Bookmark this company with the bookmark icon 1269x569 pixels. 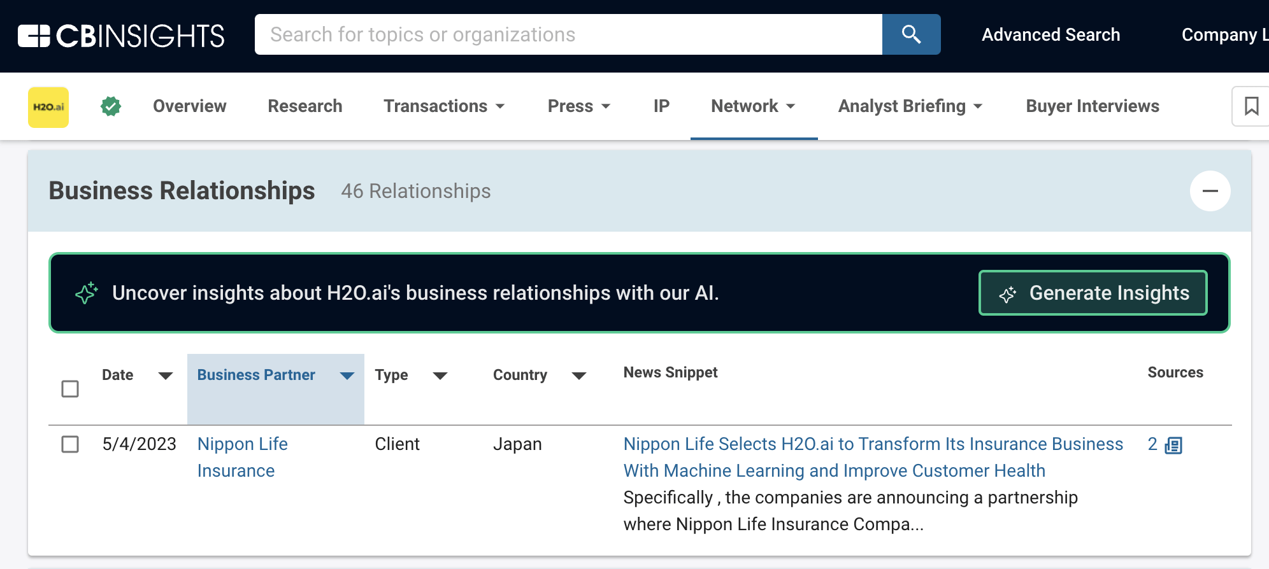pos(1251,106)
